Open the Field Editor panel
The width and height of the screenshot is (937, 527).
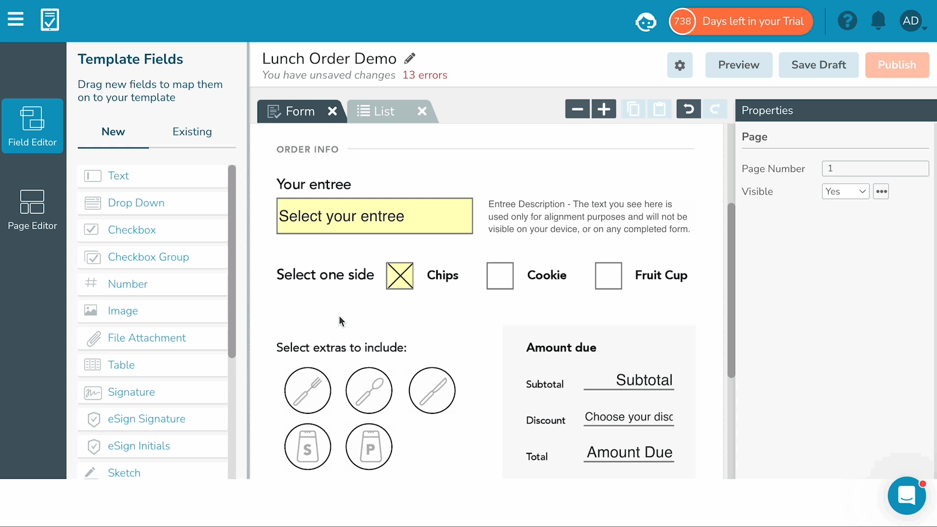32,126
